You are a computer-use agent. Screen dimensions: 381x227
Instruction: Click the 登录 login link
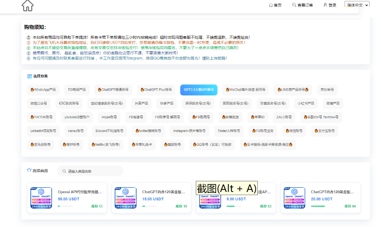pyautogui.click(x=330, y=5)
